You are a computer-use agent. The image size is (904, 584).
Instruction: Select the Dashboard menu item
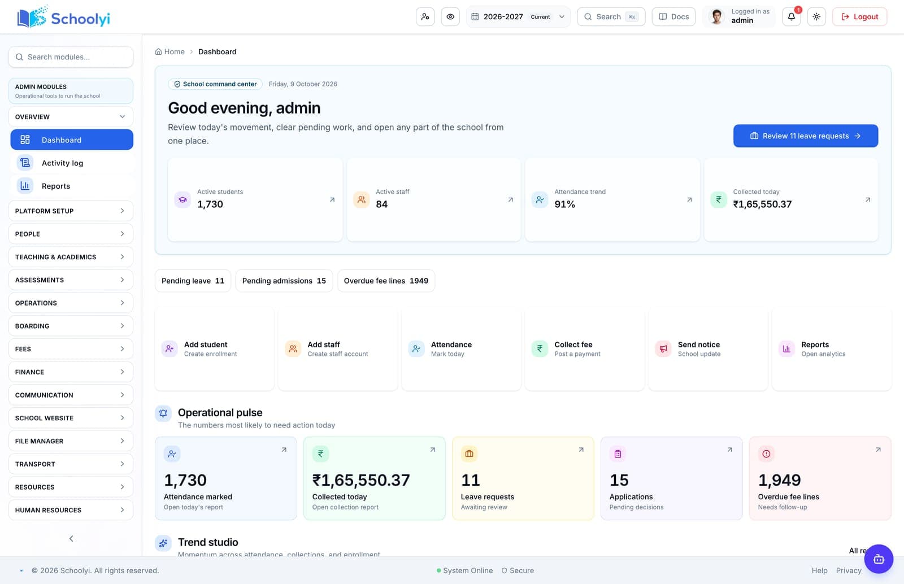coord(72,140)
